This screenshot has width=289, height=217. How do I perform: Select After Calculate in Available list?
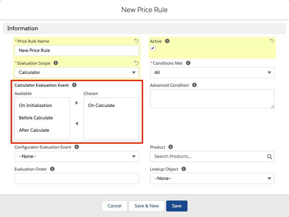pos(42,130)
